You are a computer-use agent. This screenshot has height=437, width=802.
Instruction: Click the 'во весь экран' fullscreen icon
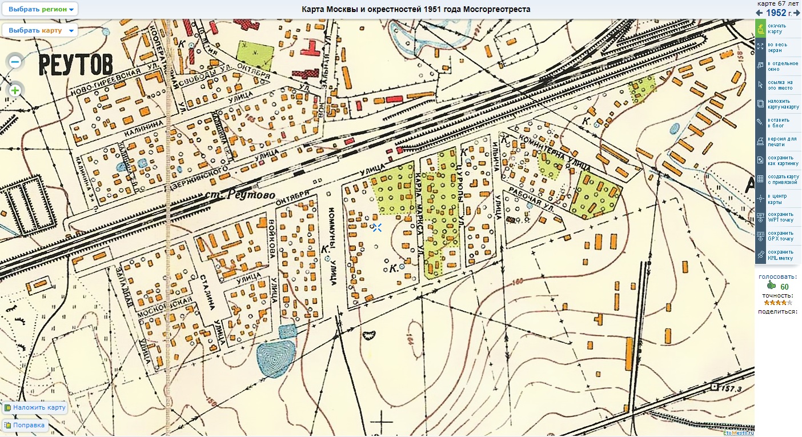[760, 47]
